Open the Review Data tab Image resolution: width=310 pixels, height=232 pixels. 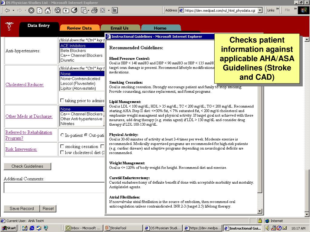point(80,28)
